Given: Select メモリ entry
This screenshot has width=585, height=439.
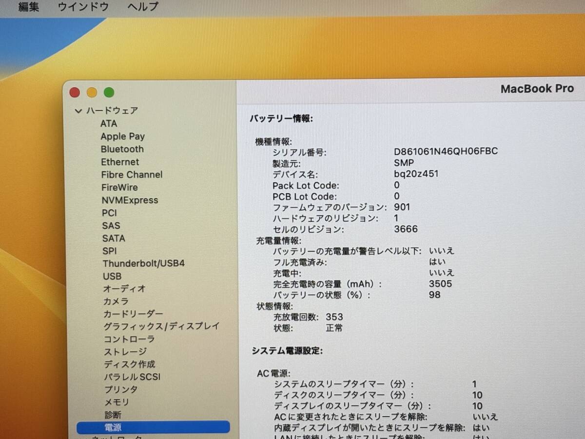Looking at the screenshot, I should point(117,402).
